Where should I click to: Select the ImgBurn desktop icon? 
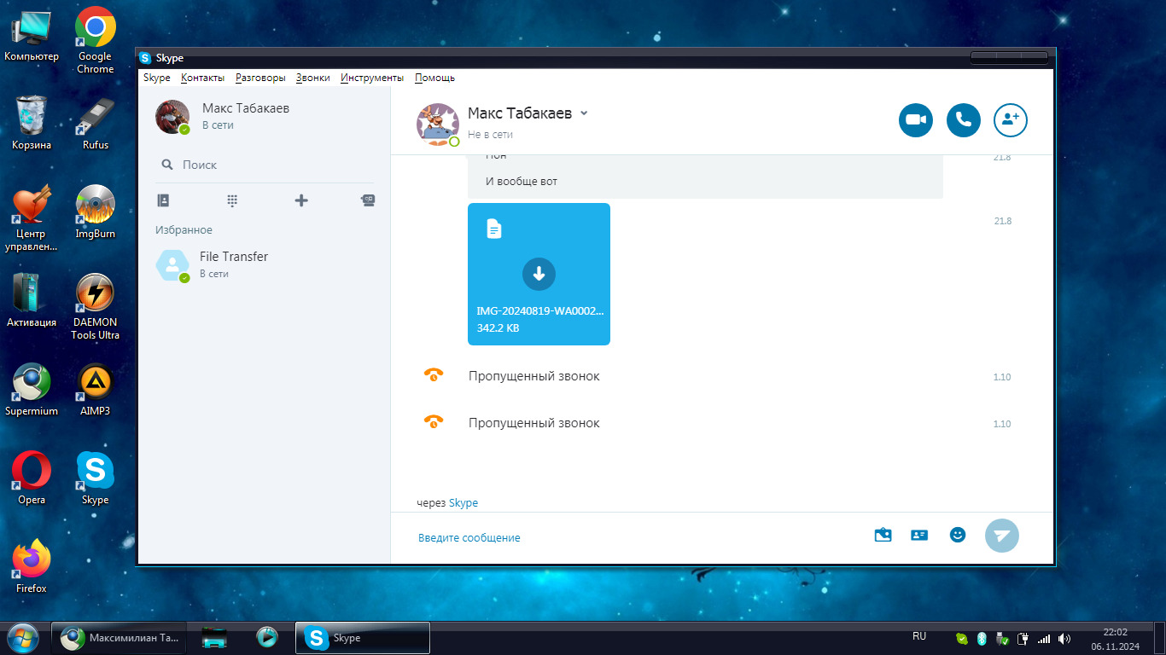point(96,212)
